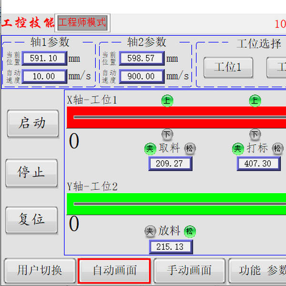This screenshot has width=286, height=286.
Task: Edit axis 2 auto speed 900.00
Action: [x=142, y=76]
